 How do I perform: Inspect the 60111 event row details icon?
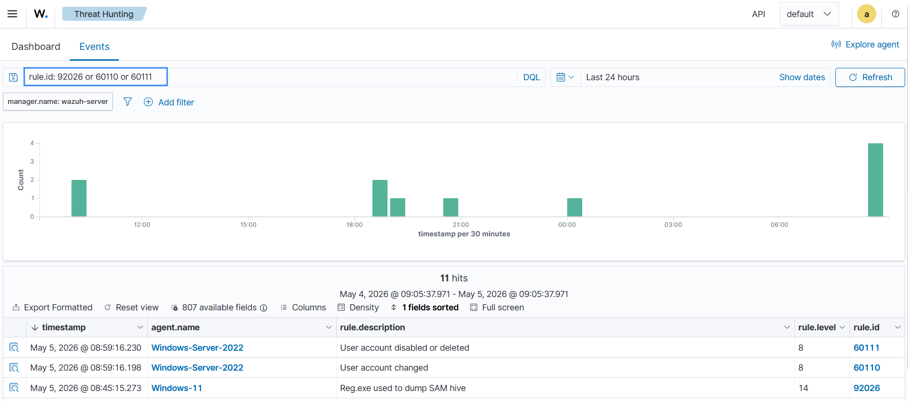pos(14,347)
